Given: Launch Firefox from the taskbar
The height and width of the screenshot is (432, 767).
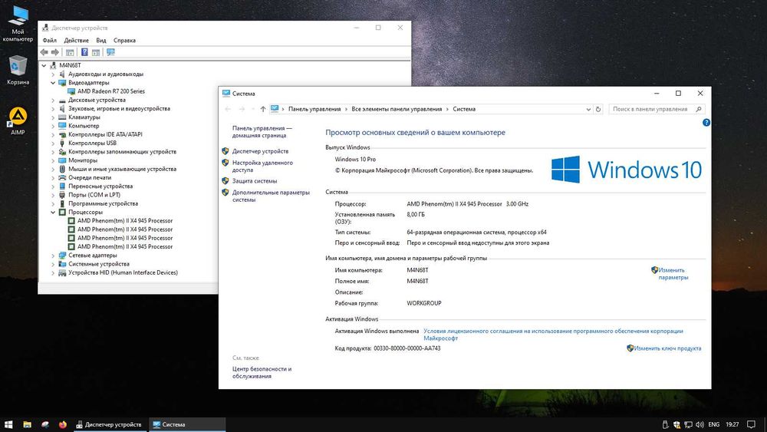Looking at the screenshot, I should pos(63,424).
